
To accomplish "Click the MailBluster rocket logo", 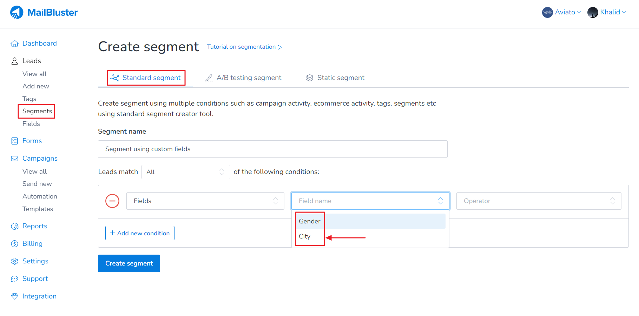I will pos(17,12).
